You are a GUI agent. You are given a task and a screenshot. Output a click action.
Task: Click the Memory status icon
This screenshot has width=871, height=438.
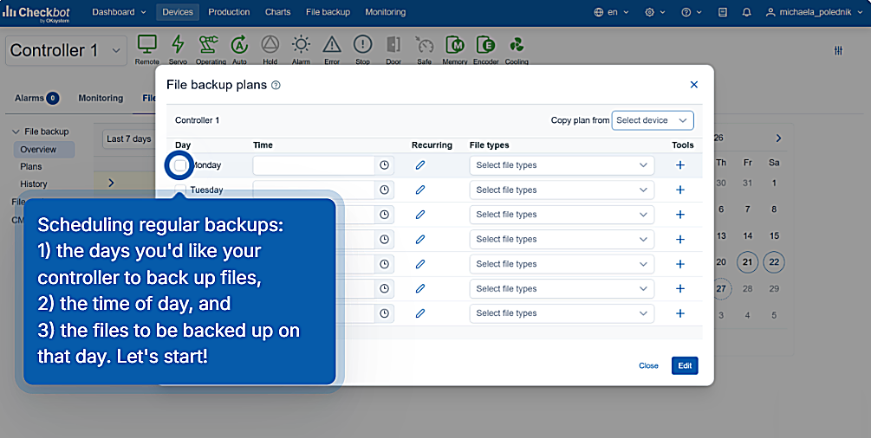(454, 44)
